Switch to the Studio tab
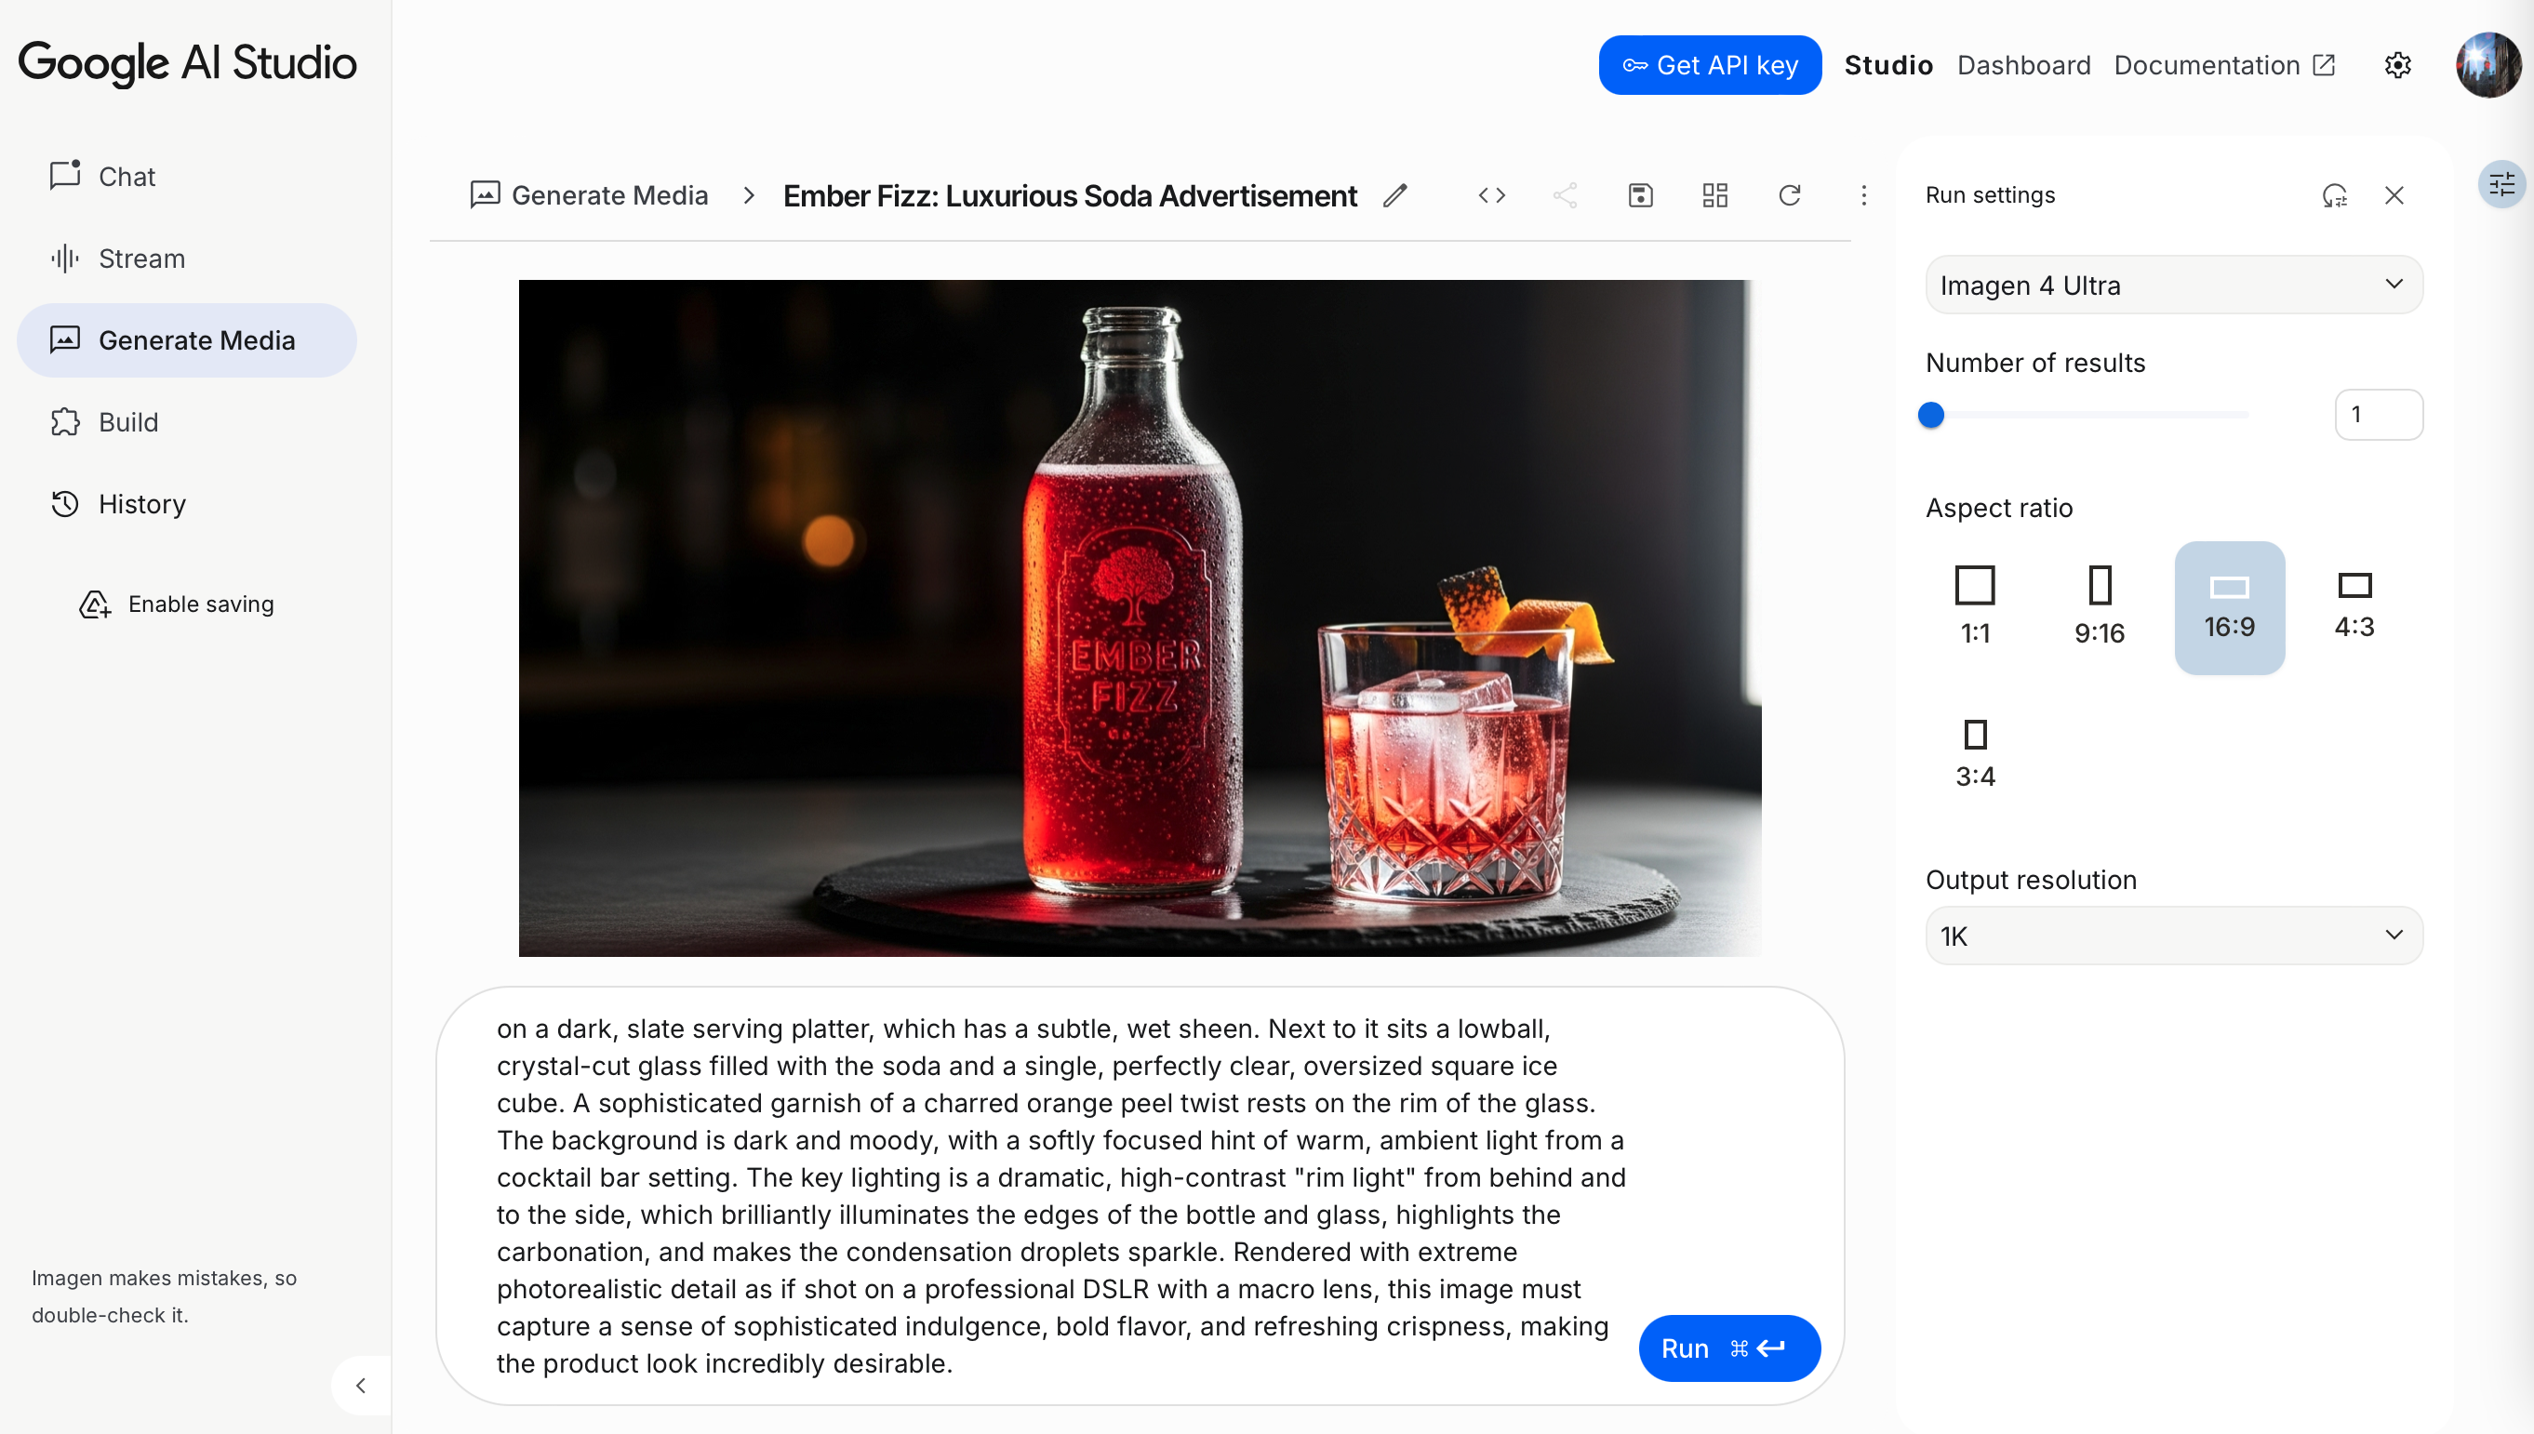 coord(1887,65)
